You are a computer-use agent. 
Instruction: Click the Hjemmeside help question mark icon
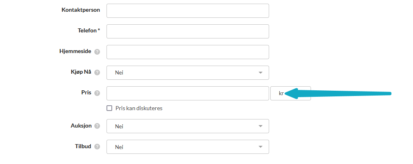97,52
